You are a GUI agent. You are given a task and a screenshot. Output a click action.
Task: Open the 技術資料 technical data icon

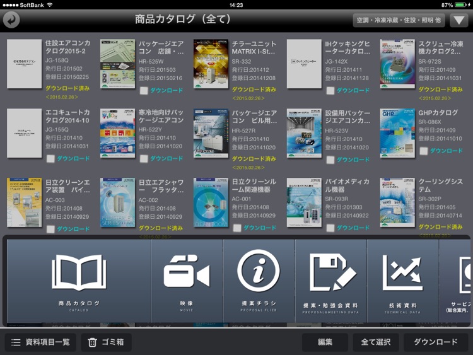pyautogui.click(x=402, y=281)
